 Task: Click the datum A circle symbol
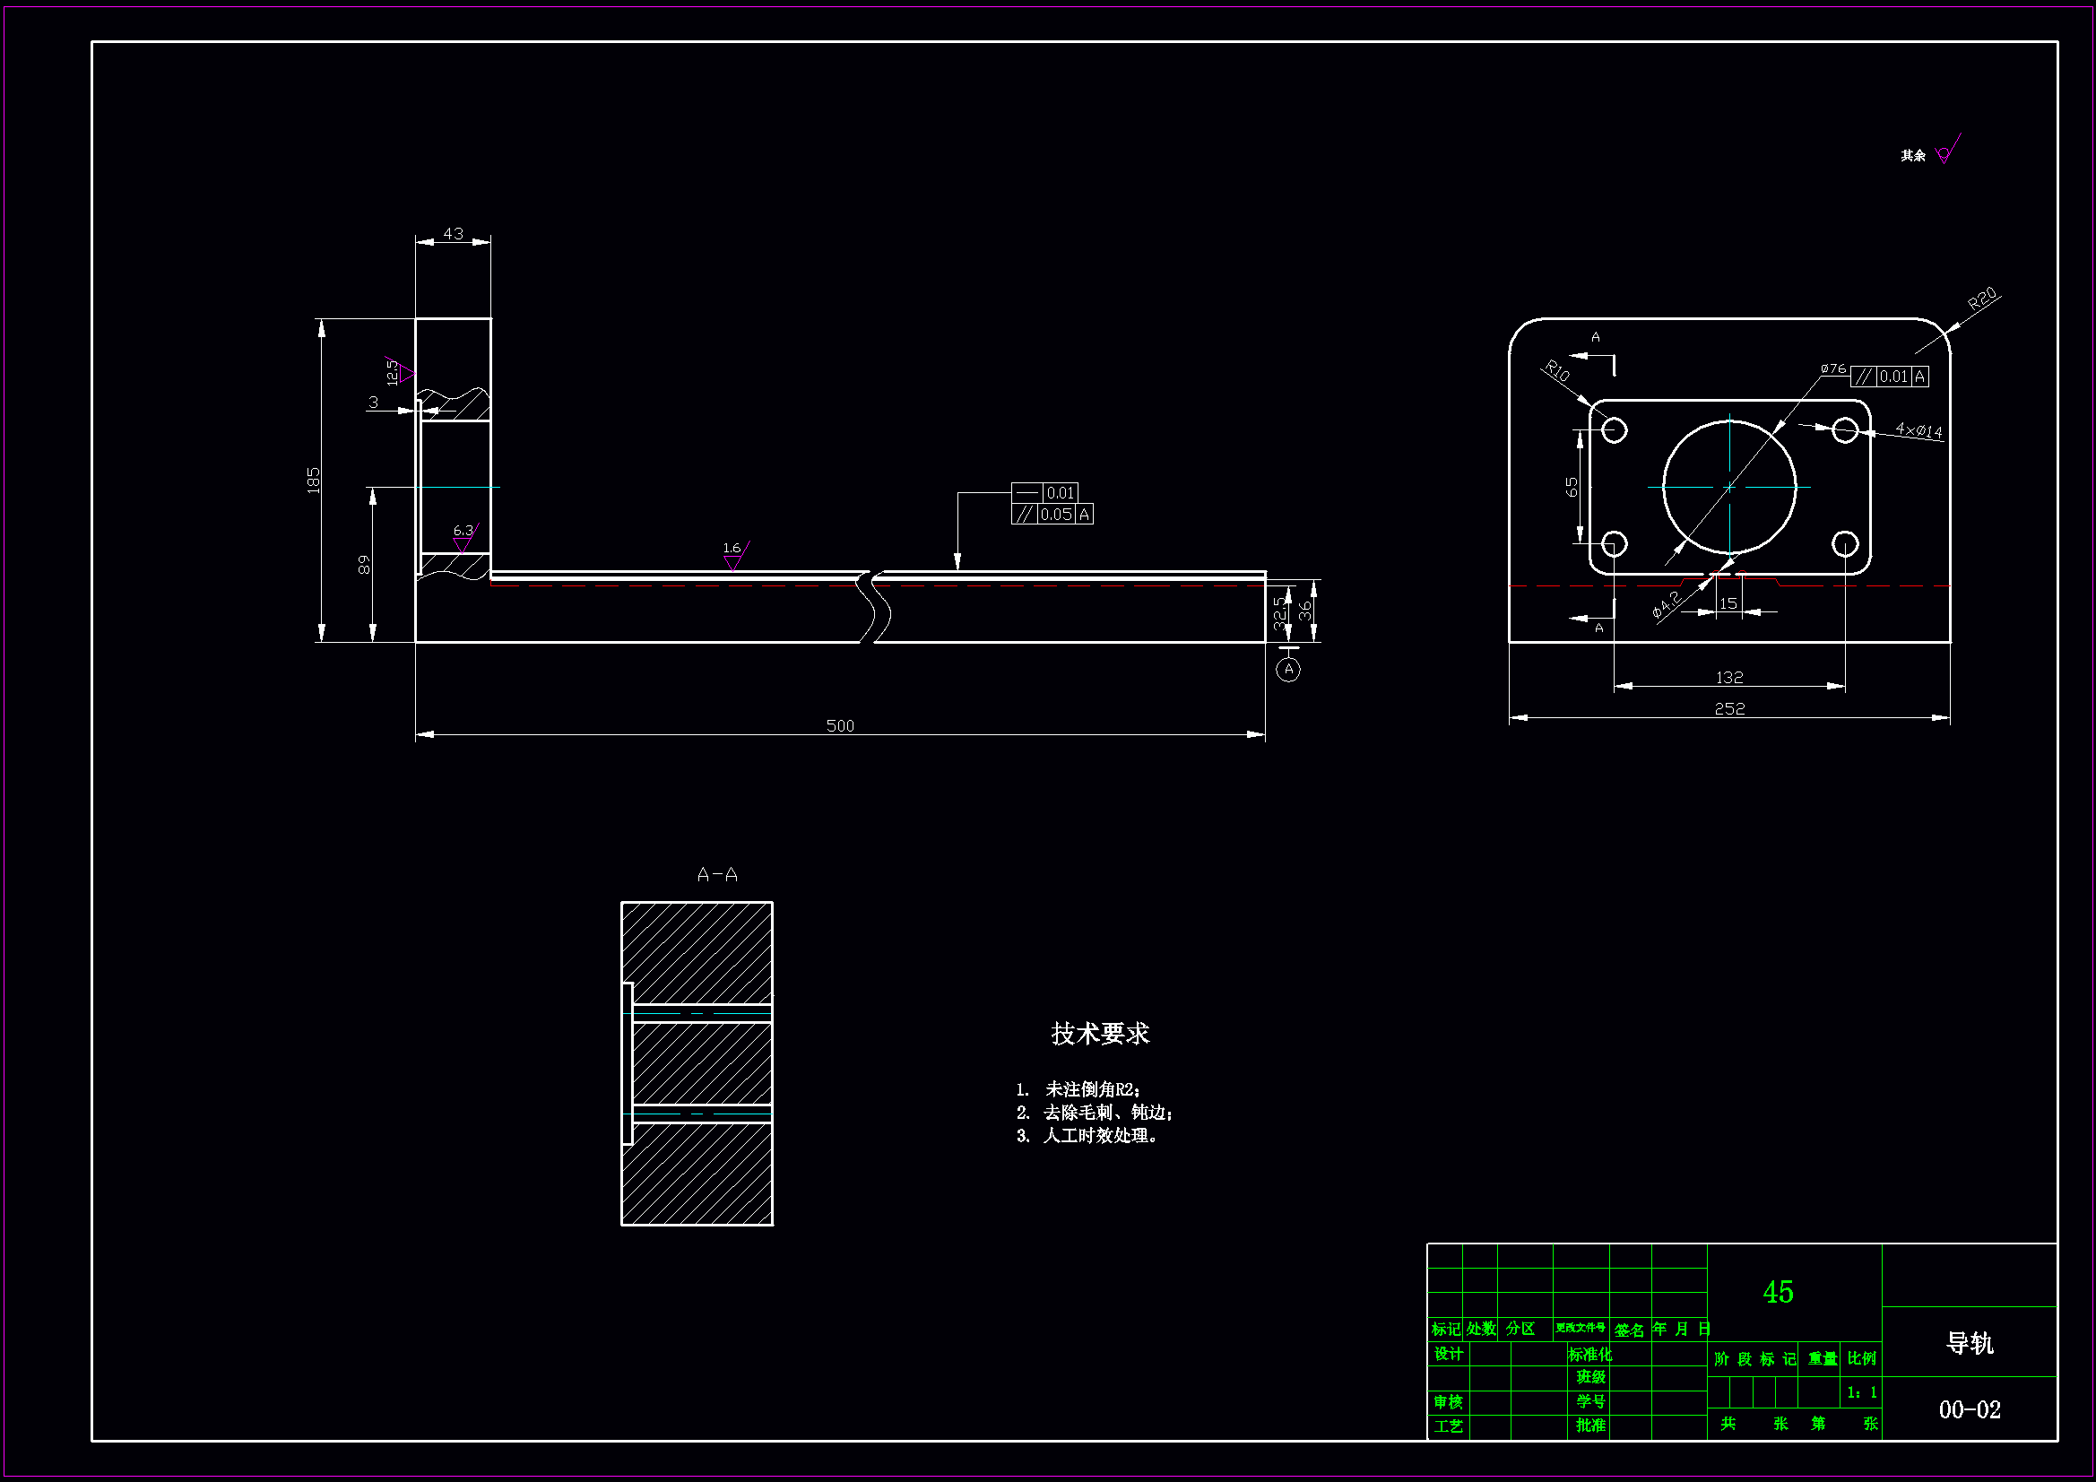coord(1288,670)
